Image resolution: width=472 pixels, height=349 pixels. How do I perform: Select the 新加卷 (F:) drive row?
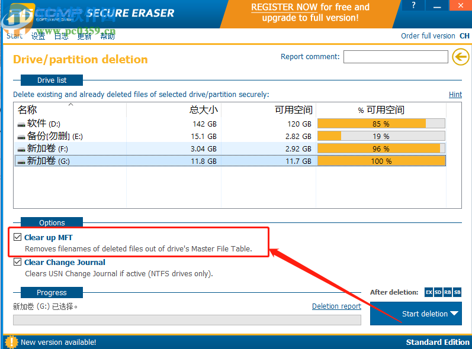point(230,149)
